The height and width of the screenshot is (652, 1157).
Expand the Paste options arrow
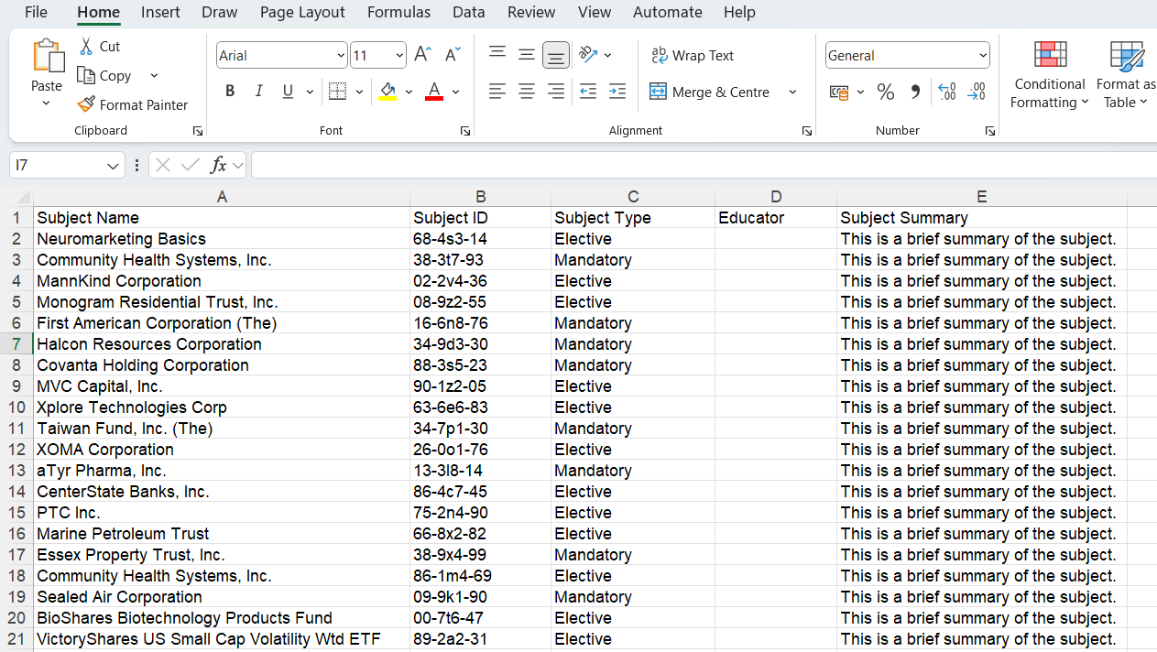coord(47,103)
